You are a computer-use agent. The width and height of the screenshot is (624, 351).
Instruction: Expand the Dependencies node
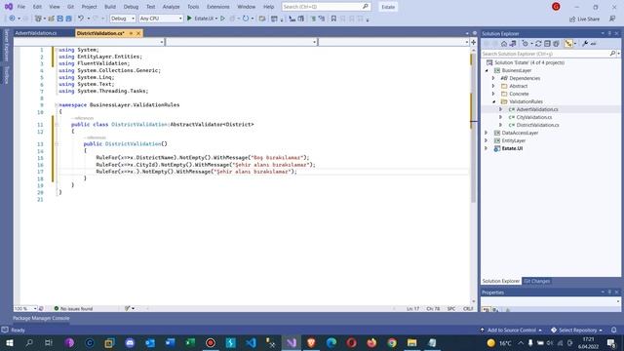pos(493,78)
